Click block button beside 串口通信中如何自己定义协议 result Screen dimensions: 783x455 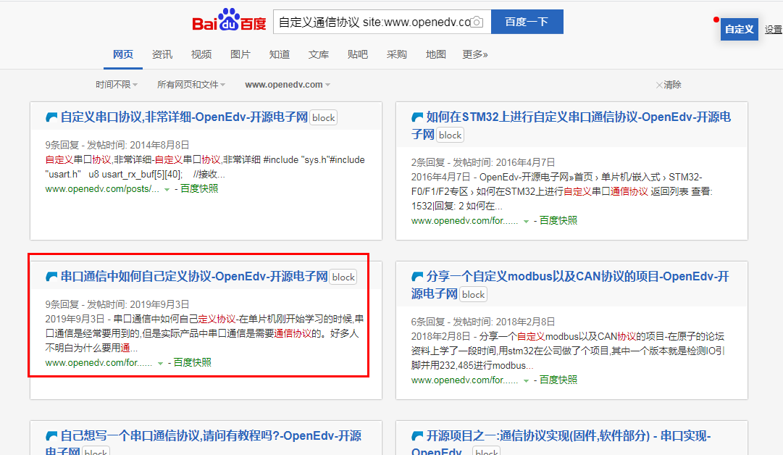click(x=343, y=277)
